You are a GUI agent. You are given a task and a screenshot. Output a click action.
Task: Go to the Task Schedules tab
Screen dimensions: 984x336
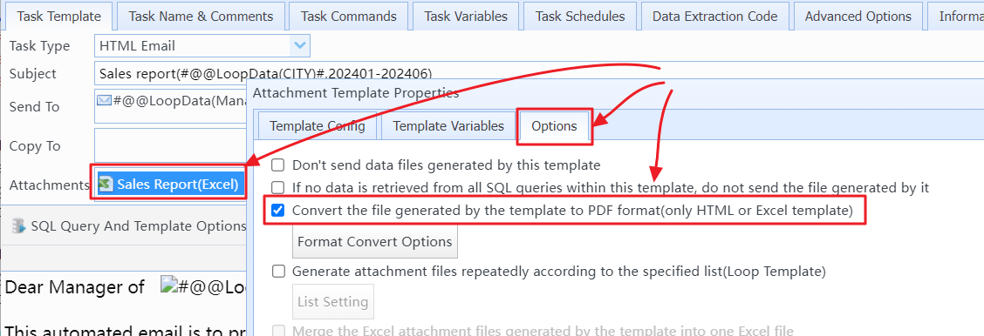click(x=580, y=17)
